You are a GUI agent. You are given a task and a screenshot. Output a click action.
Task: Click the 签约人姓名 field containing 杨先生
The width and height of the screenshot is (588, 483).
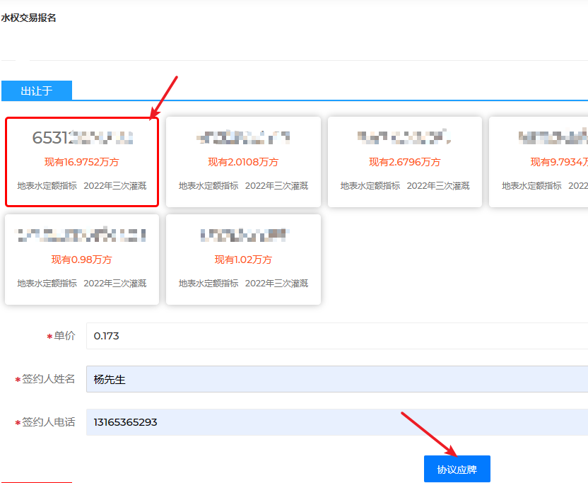[x=336, y=379]
